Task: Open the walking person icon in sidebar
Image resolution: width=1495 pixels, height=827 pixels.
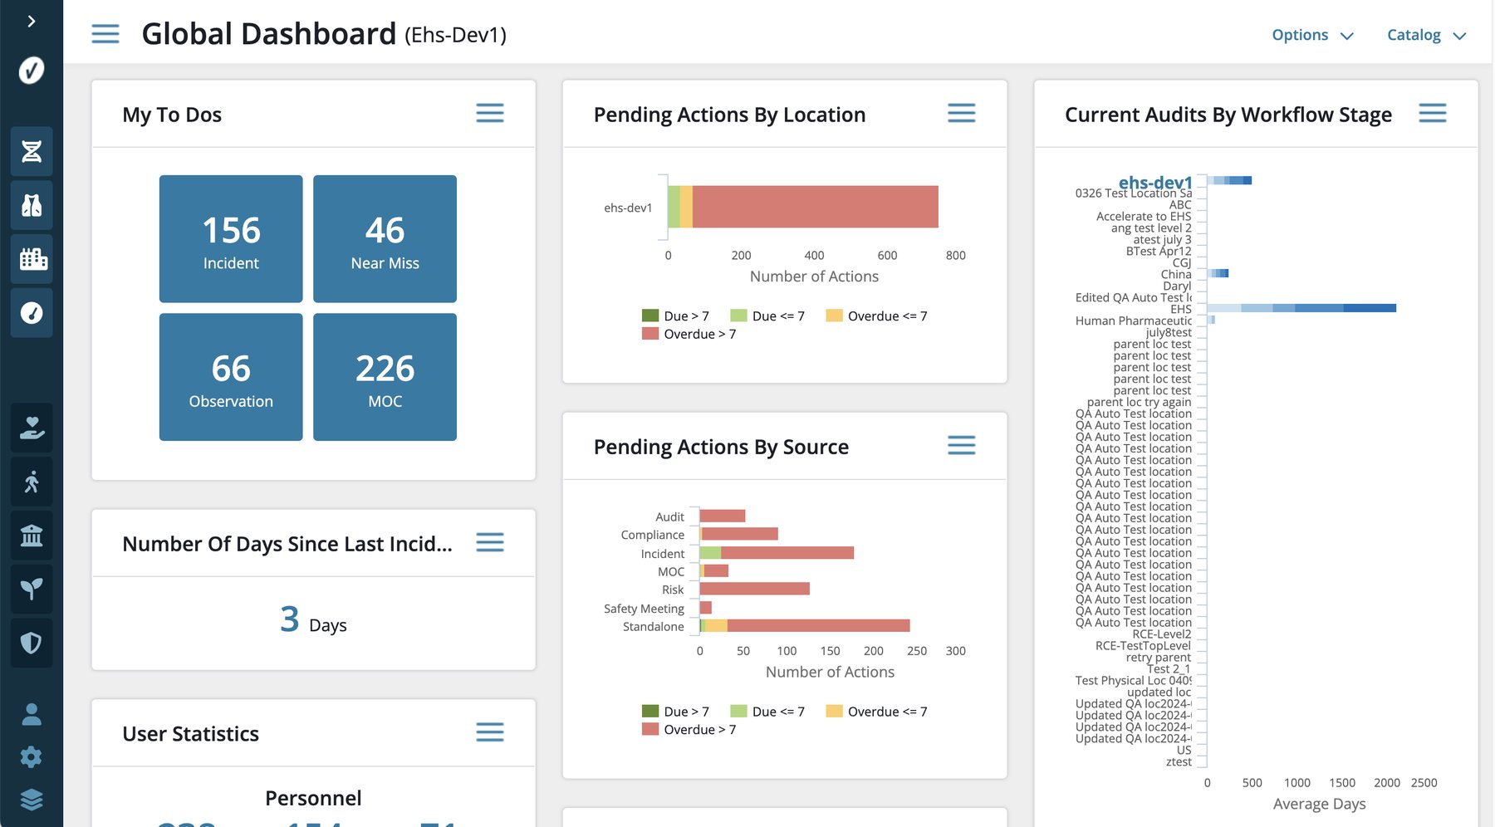Action: pyautogui.click(x=32, y=482)
